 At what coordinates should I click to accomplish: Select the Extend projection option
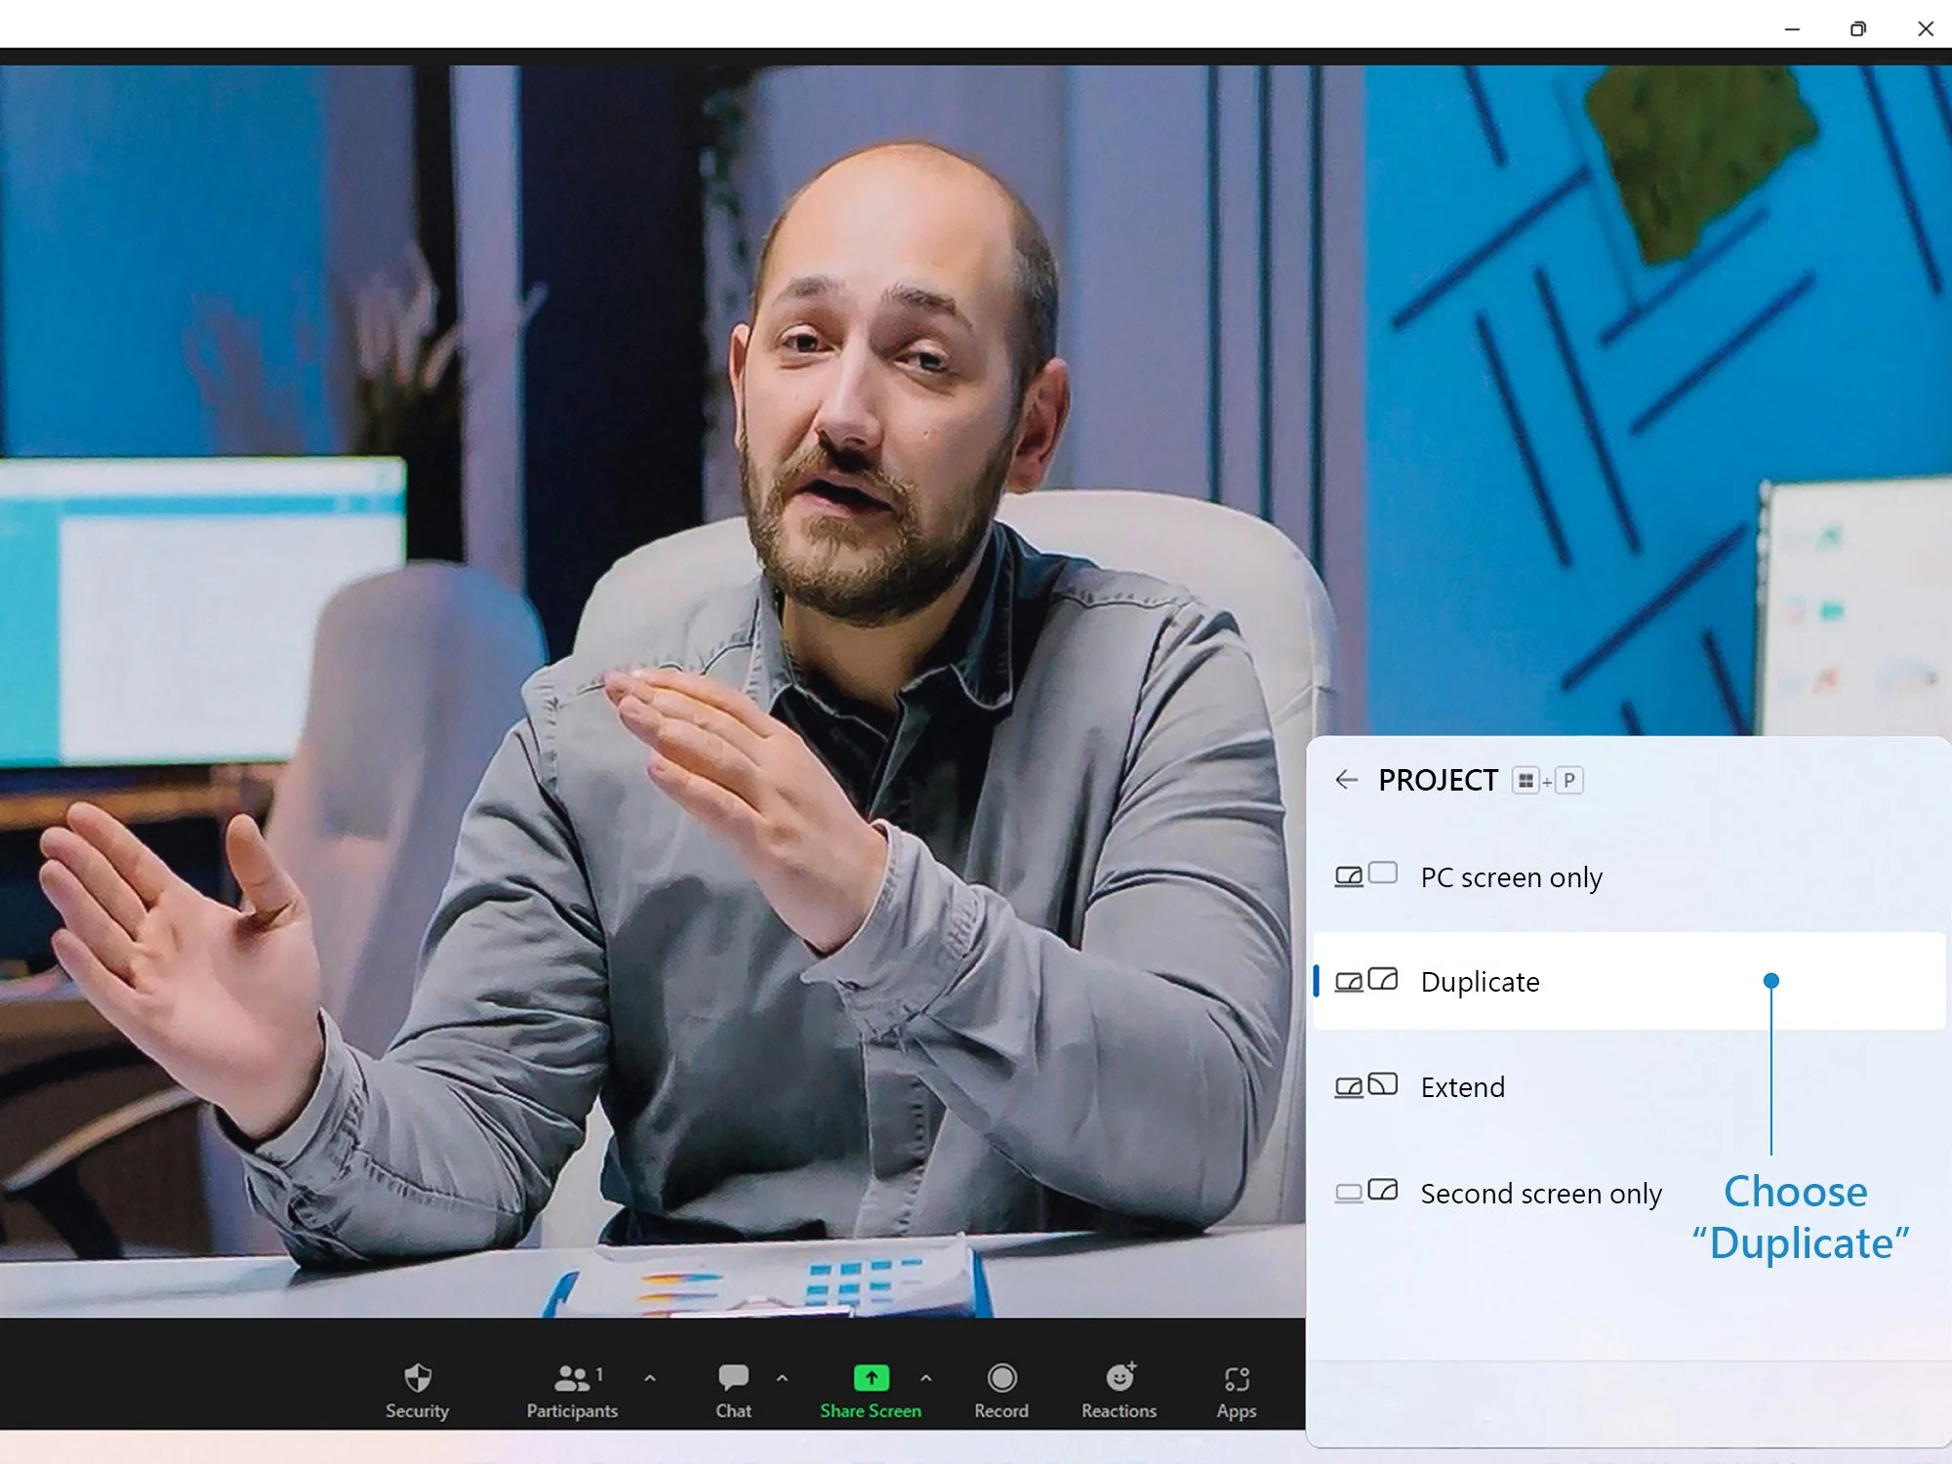click(1462, 1086)
